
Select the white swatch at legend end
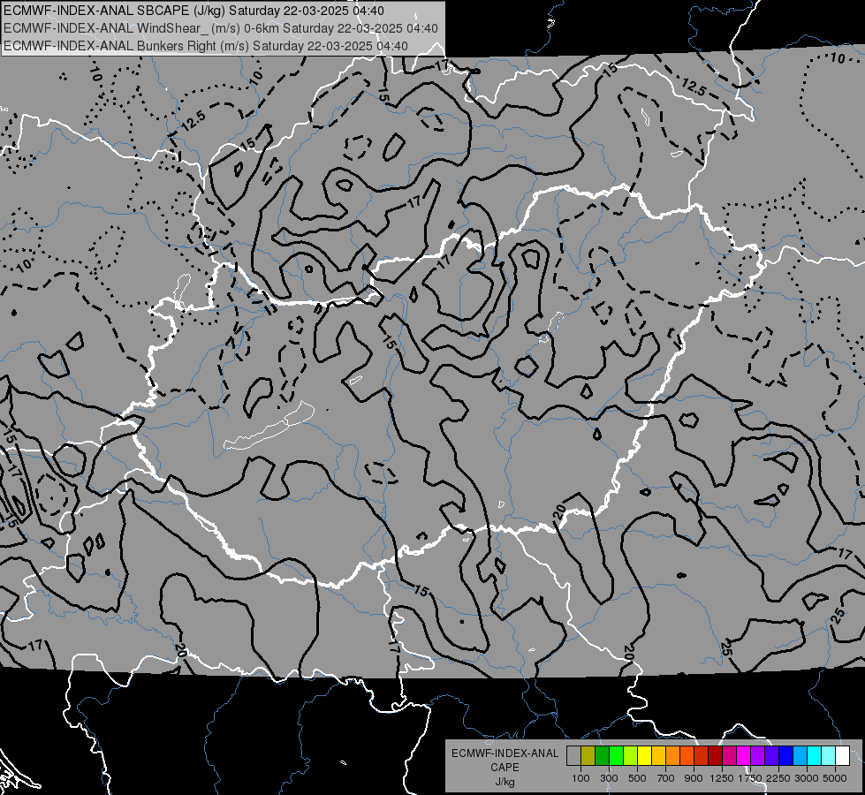click(x=842, y=755)
